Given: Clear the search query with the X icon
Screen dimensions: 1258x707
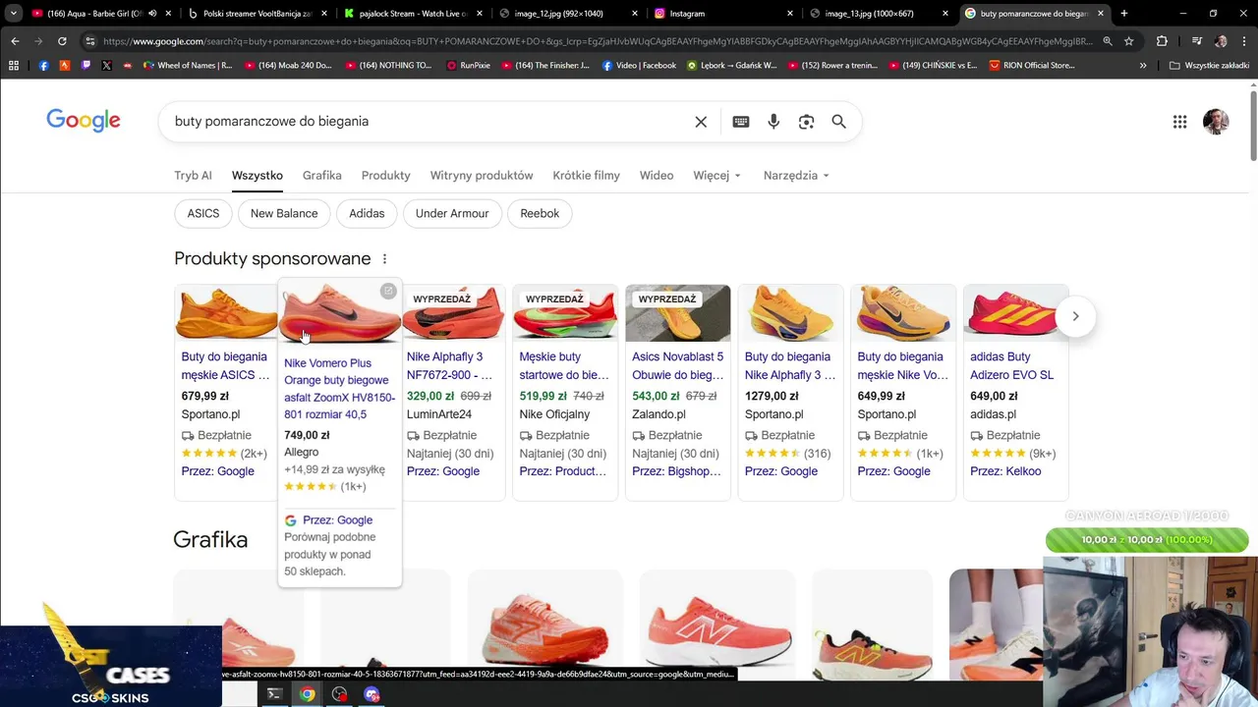Looking at the screenshot, I should pos(701,122).
